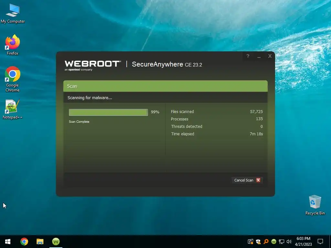Click the 'Files scanned' label
The width and height of the screenshot is (331, 248).
(x=182, y=111)
